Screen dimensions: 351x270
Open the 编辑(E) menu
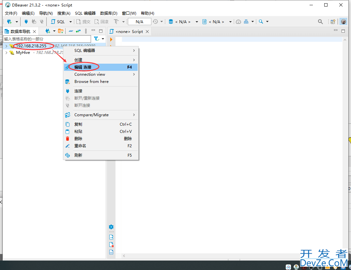click(x=28, y=13)
